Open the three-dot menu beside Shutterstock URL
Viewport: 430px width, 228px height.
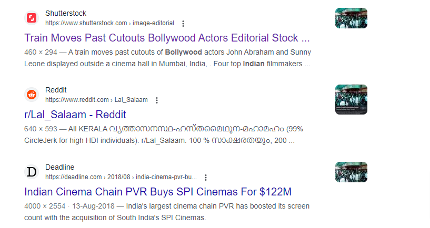click(x=183, y=24)
